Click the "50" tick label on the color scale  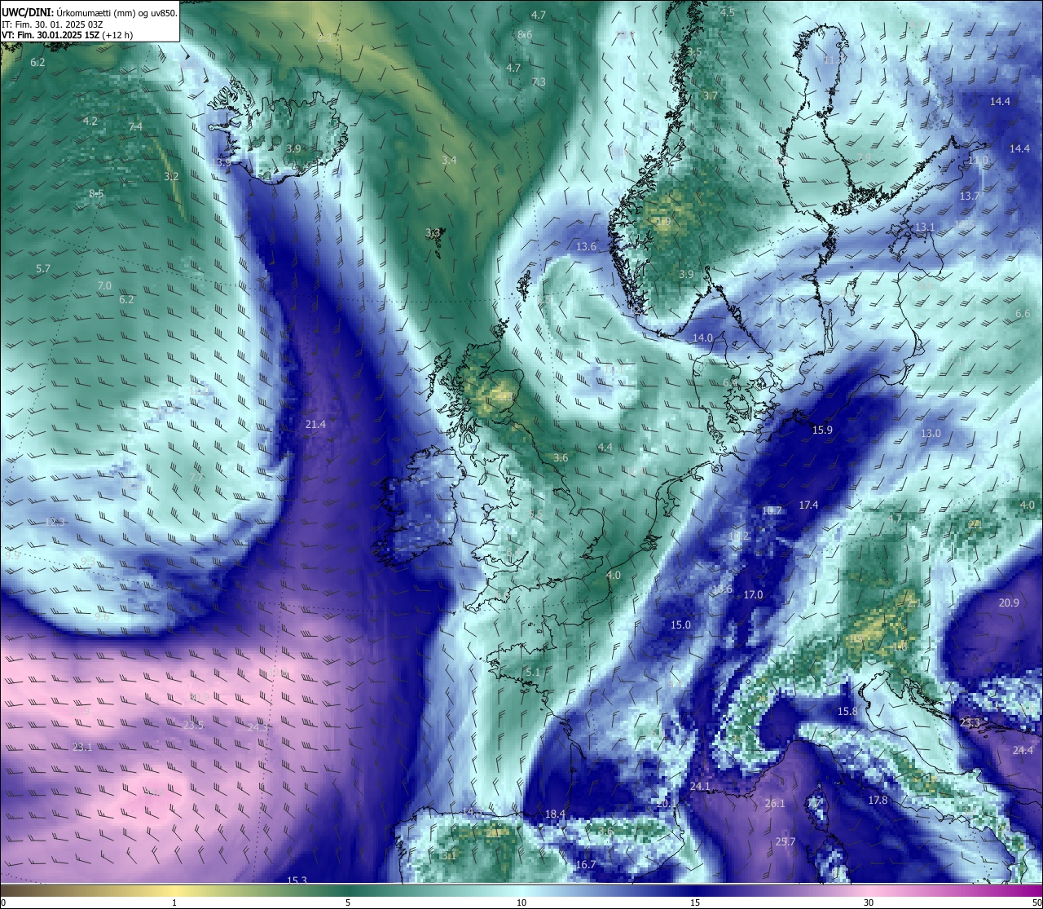(x=1036, y=902)
